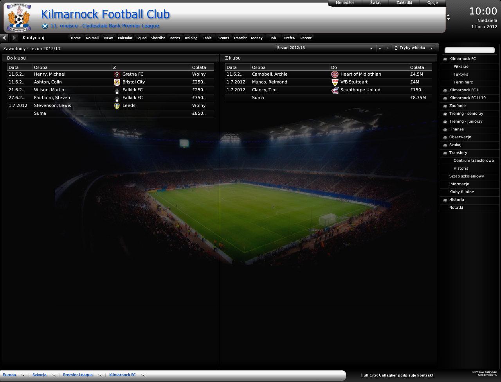The image size is (501, 382).
Task: Select player Henry, Michael
Action: click(50, 74)
